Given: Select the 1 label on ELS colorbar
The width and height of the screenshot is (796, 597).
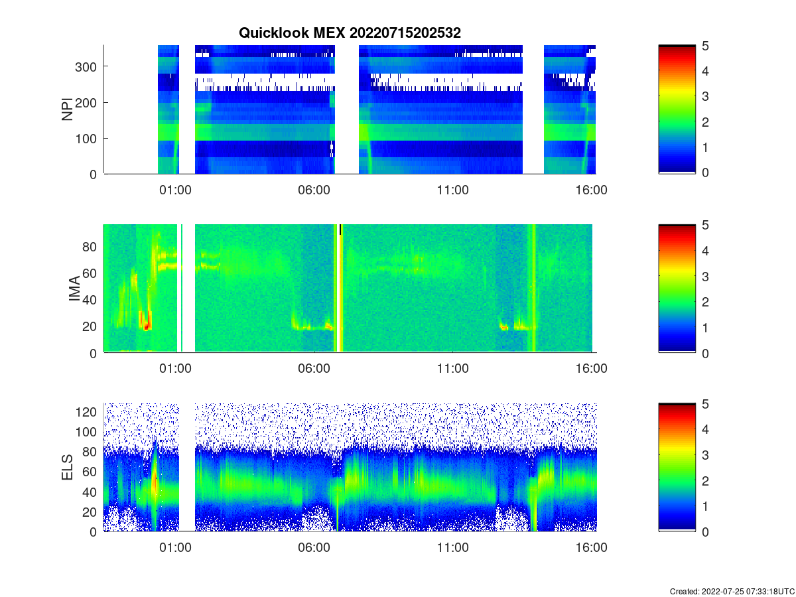Looking at the screenshot, I should click(706, 506).
